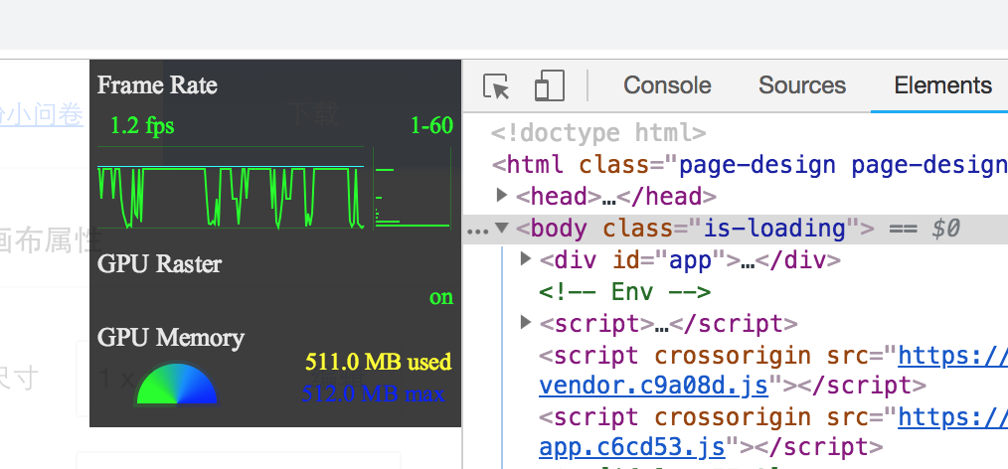Open the Sources tab
This screenshot has width=1008, height=469.
click(801, 85)
